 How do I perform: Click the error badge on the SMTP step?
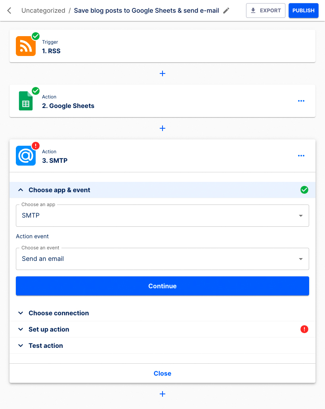35,146
